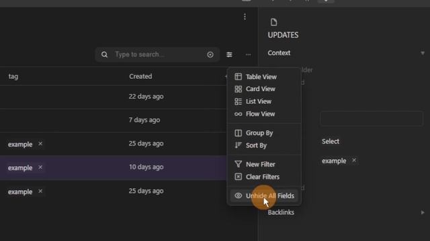This screenshot has height=241, width=430.
Task: Switch to List View
Action: tap(264, 101)
